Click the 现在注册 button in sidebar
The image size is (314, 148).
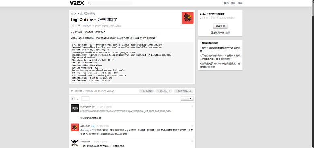(x=220, y=26)
